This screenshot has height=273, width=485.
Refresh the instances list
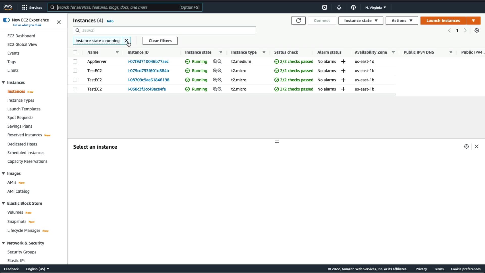coord(298,20)
